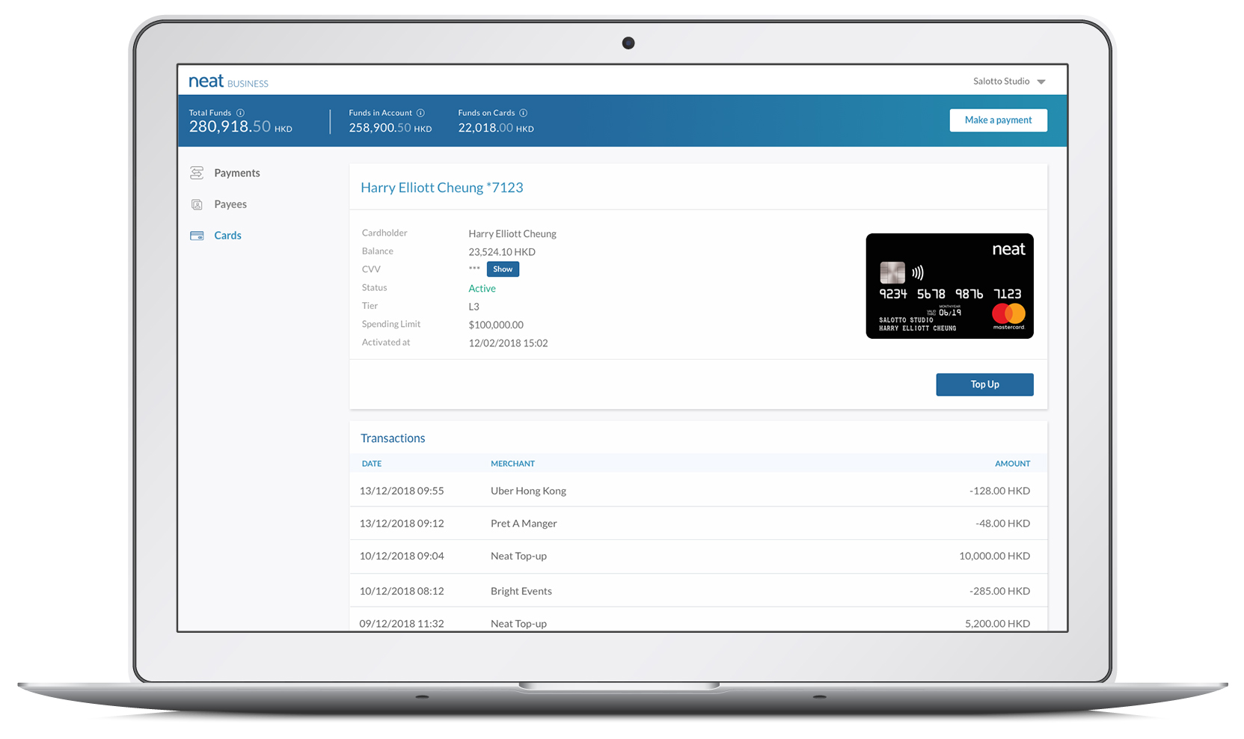The image size is (1244, 739).
Task: Click the Make a payment button
Action: point(998,120)
